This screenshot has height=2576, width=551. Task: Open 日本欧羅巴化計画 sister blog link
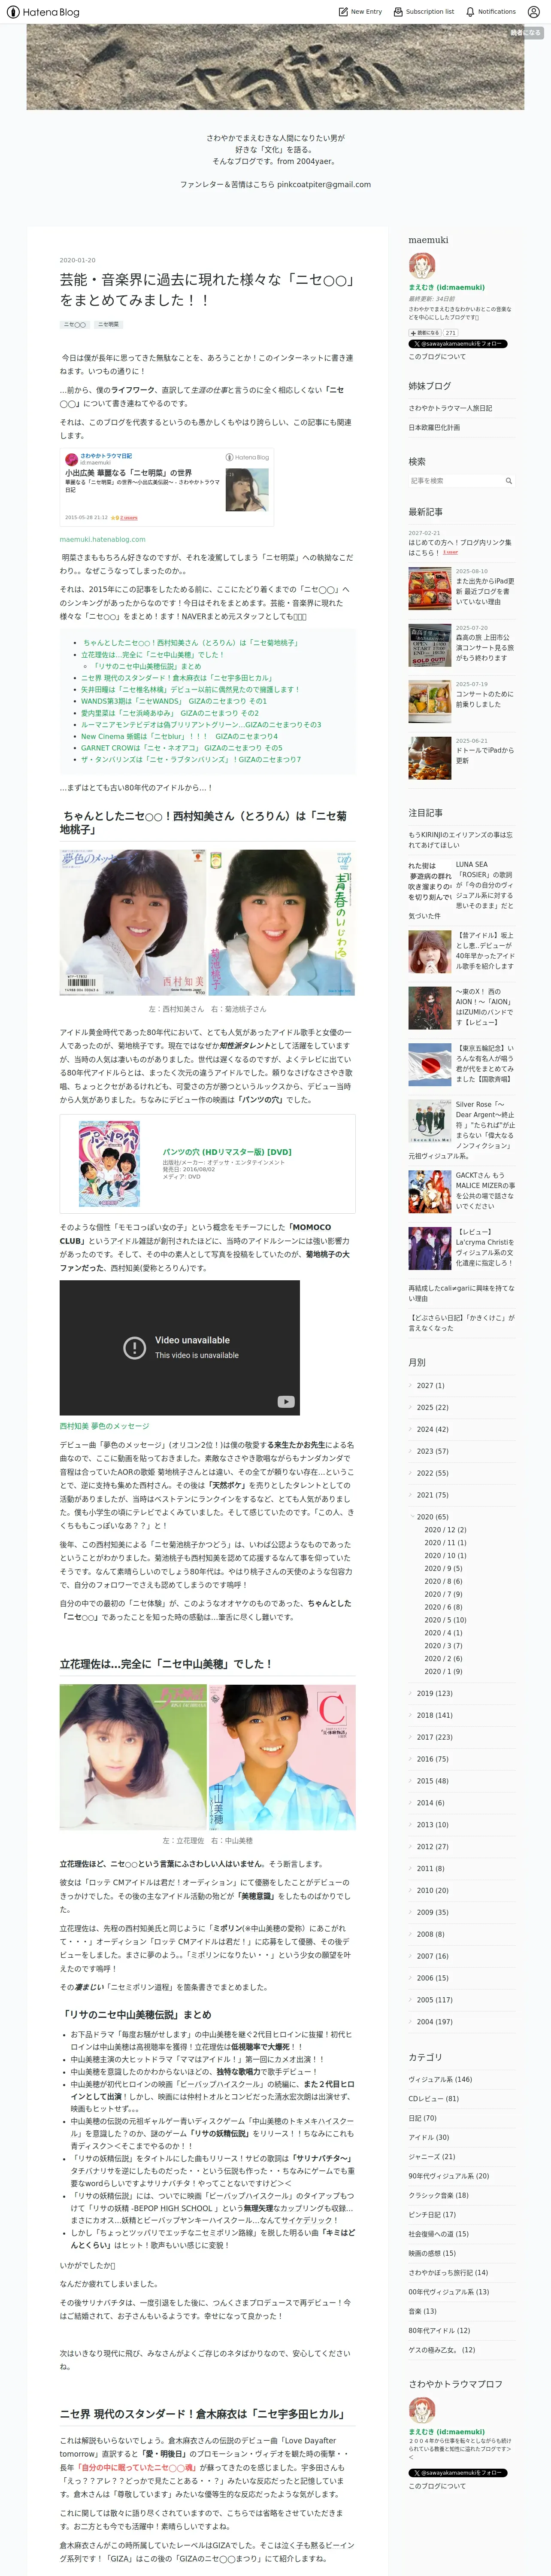434,427
